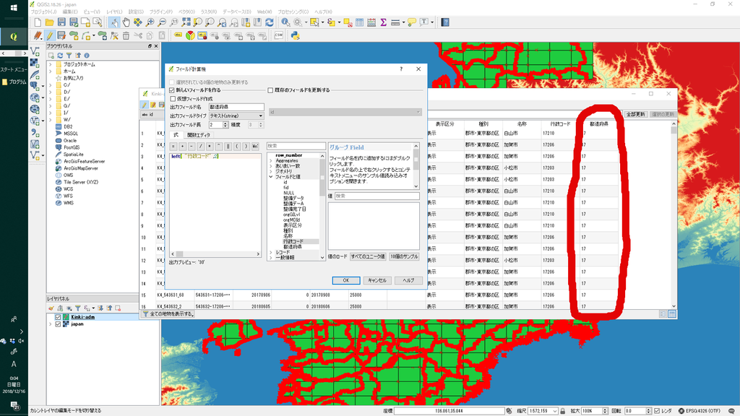
Task: Uncheck the 新しいフィールドを作る checkbox
Action: [x=172, y=90]
